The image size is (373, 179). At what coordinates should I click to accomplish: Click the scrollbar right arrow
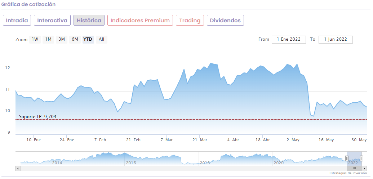tap(364, 168)
